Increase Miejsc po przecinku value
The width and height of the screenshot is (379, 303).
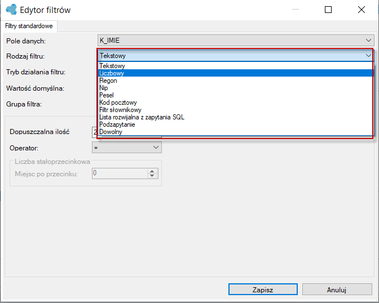point(152,171)
